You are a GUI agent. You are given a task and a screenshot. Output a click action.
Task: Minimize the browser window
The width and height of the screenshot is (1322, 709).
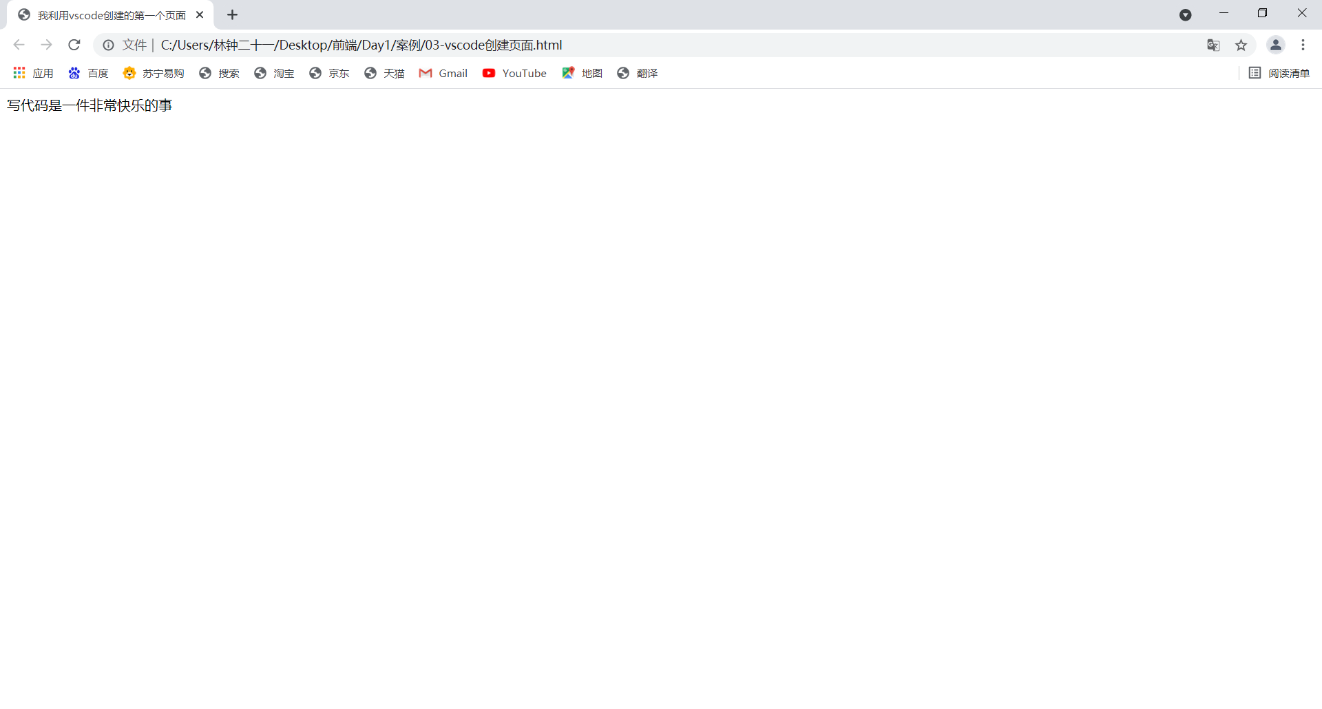[x=1224, y=13]
